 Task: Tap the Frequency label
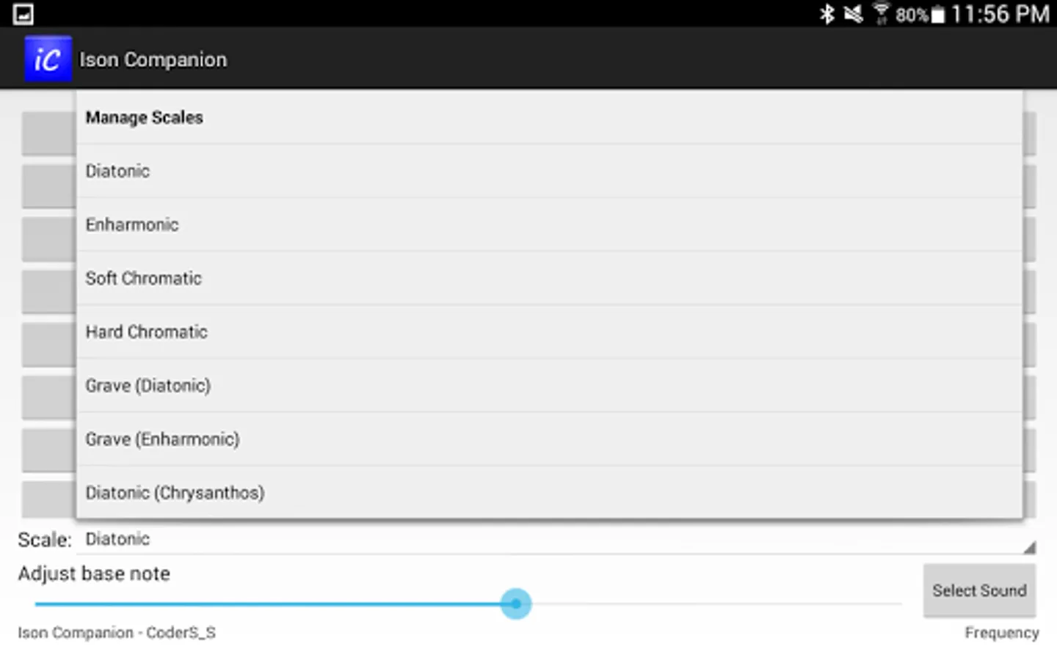tap(1002, 633)
